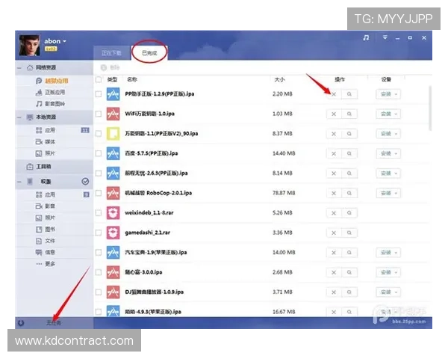Select all items with header checkbox

99,79
